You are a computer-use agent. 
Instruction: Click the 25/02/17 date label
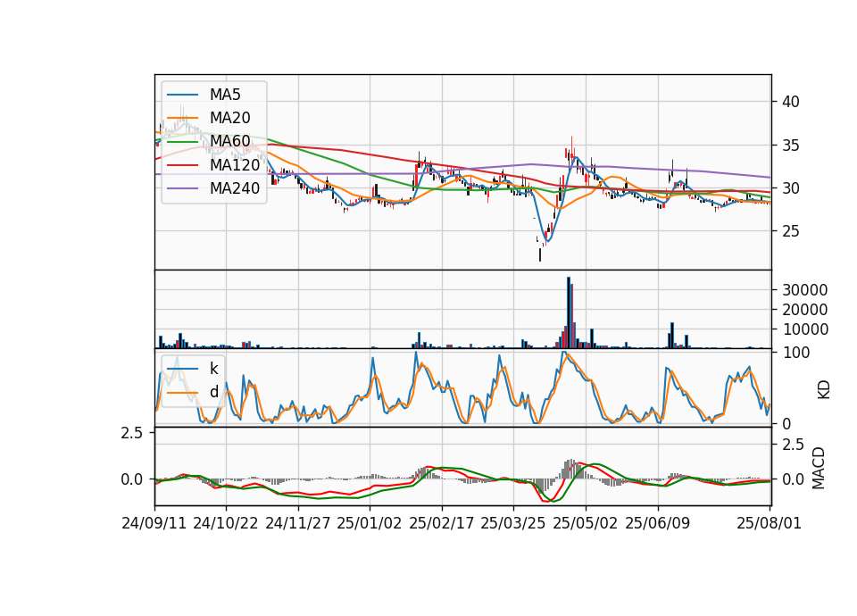pyautogui.click(x=442, y=523)
